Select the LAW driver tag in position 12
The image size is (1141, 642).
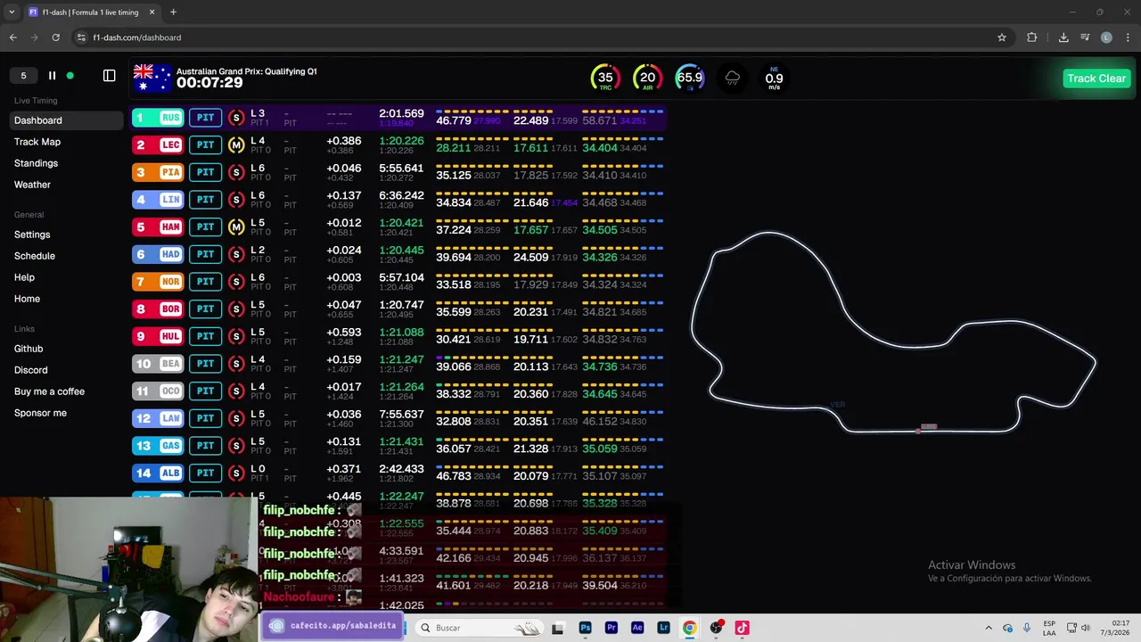tap(158, 418)
